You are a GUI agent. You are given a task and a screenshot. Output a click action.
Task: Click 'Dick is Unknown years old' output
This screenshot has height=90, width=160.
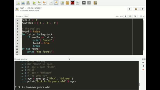point(32,87)
